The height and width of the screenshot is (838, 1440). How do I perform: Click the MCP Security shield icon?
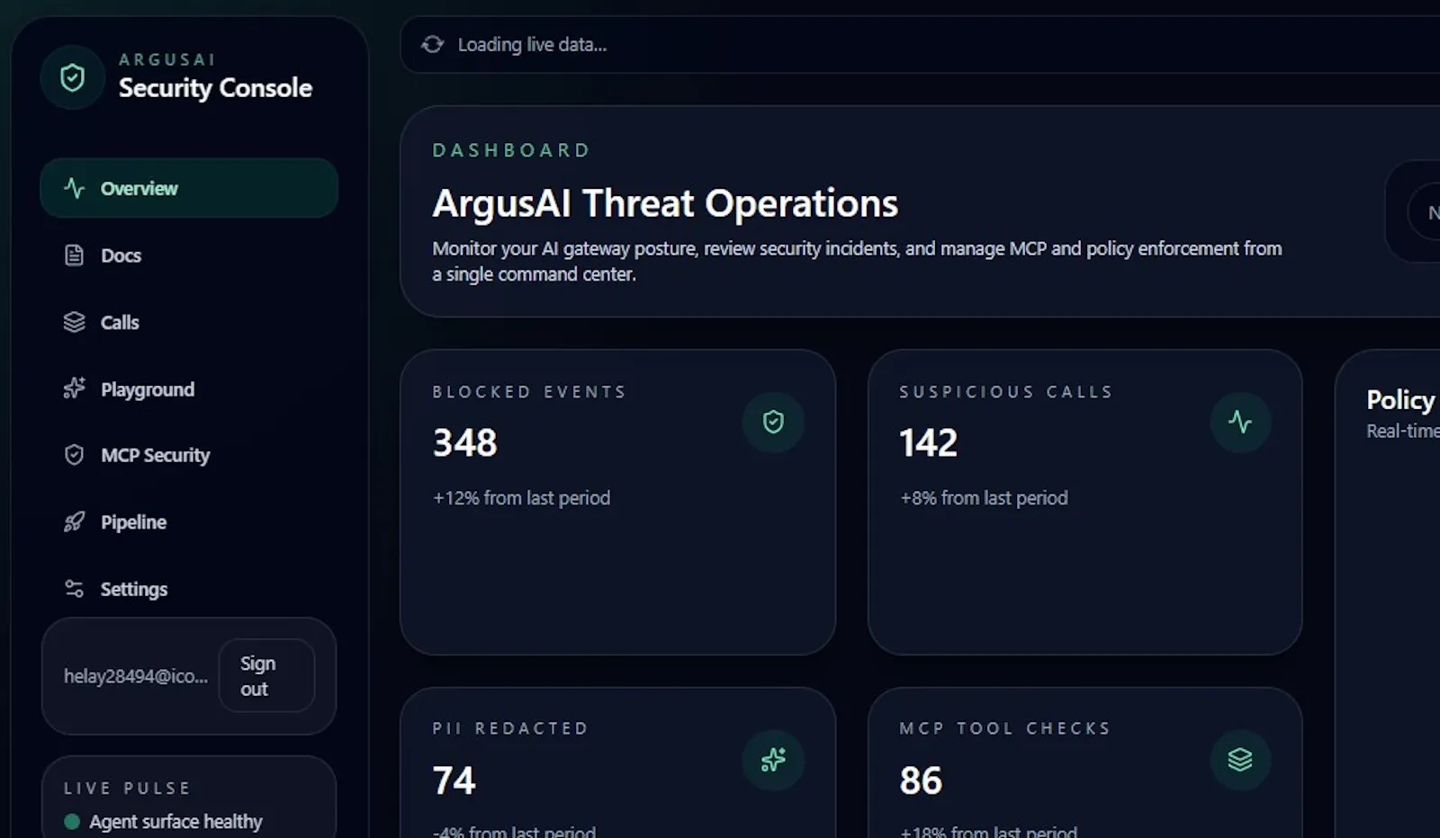coord(74,455)
